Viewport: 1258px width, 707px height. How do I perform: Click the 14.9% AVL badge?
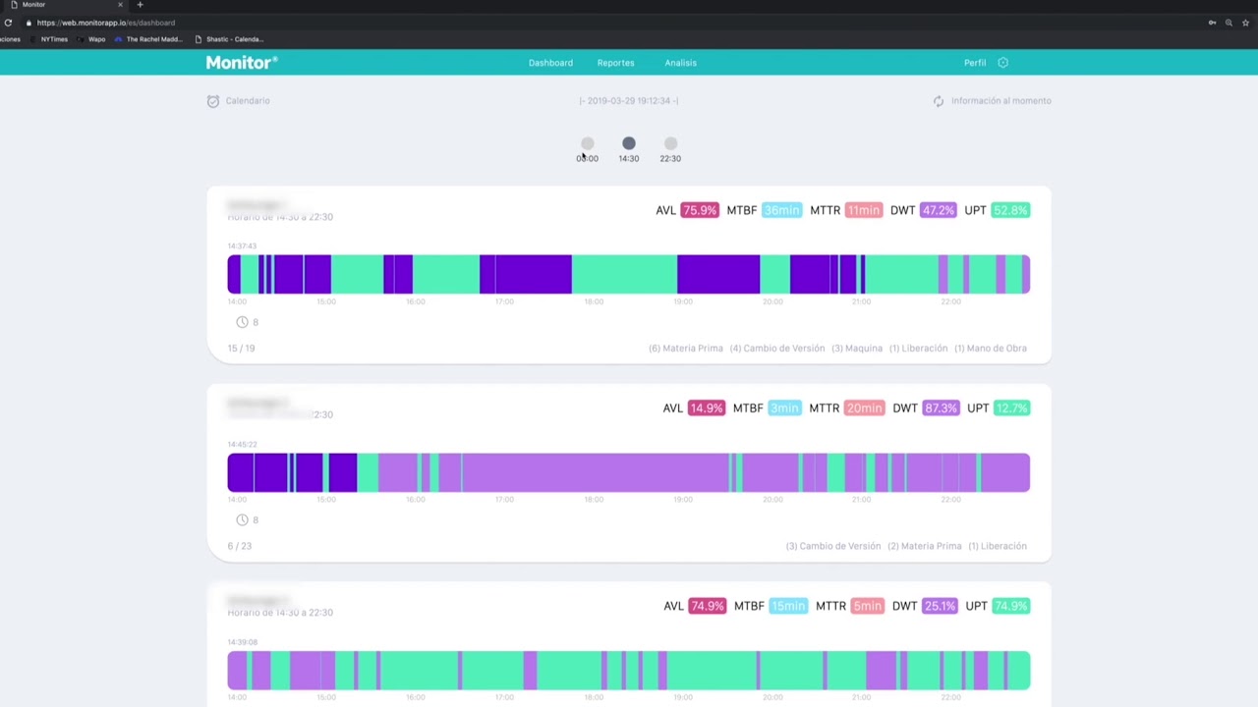(x=707, y=408)
